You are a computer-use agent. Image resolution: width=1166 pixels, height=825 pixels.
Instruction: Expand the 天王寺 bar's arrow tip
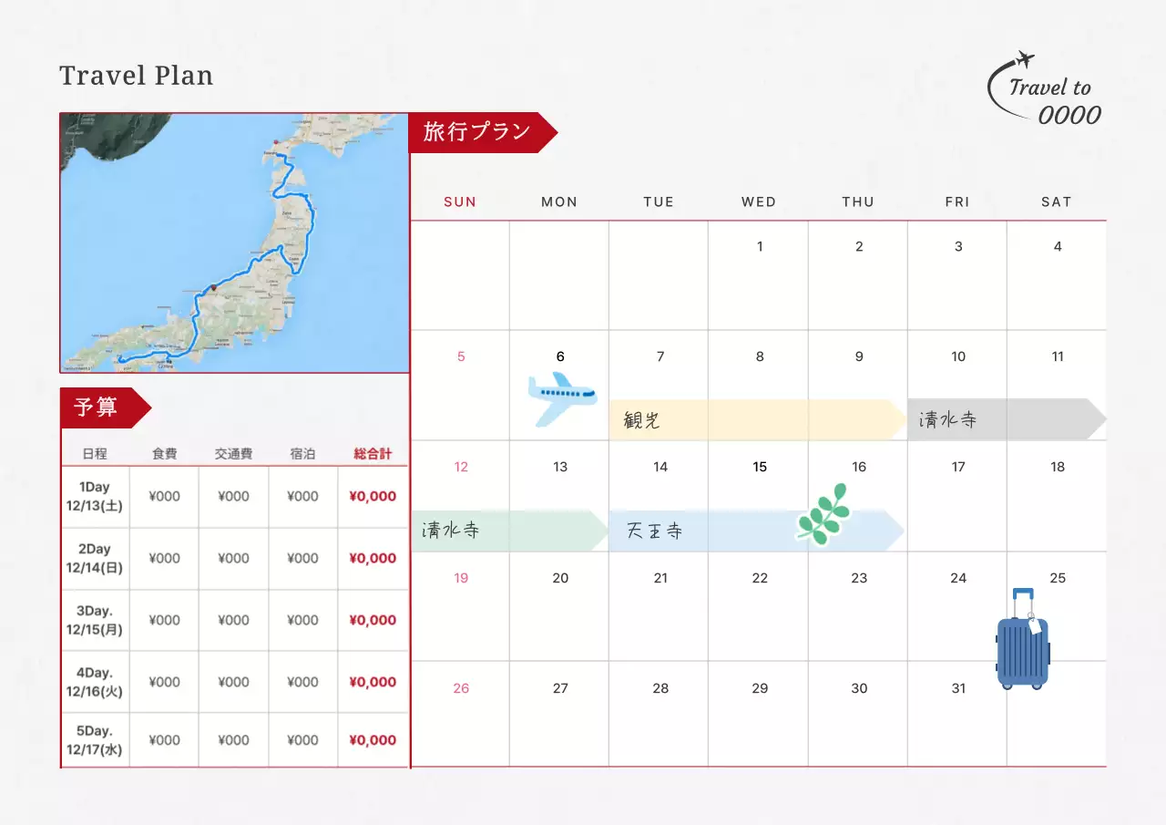coord(897,529)
